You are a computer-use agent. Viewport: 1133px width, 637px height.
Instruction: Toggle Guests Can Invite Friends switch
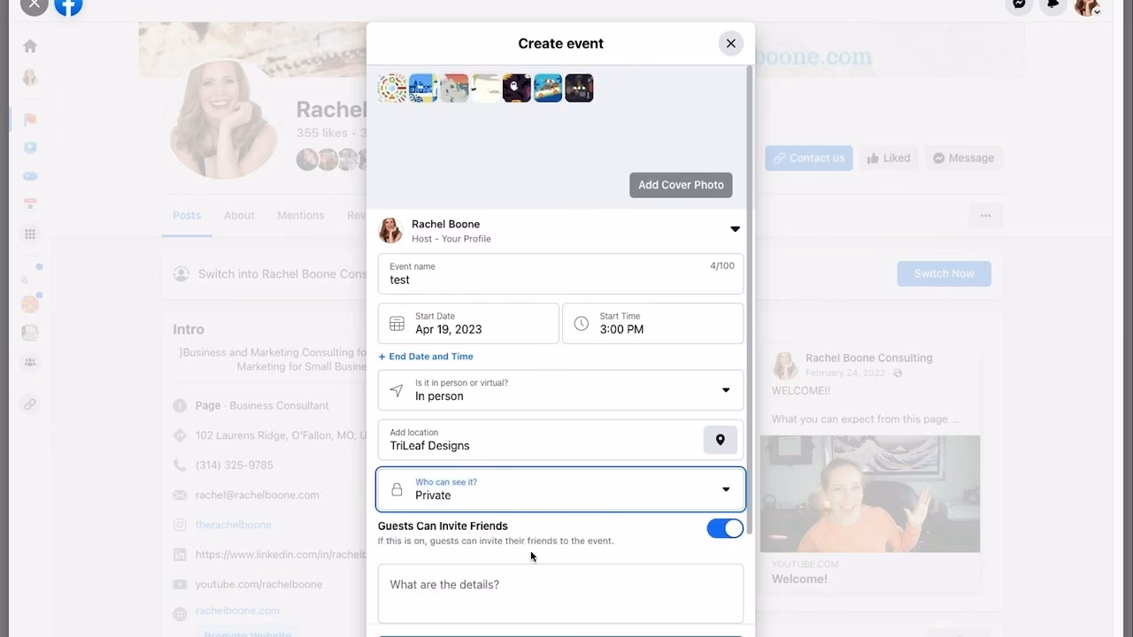[725, 528]
